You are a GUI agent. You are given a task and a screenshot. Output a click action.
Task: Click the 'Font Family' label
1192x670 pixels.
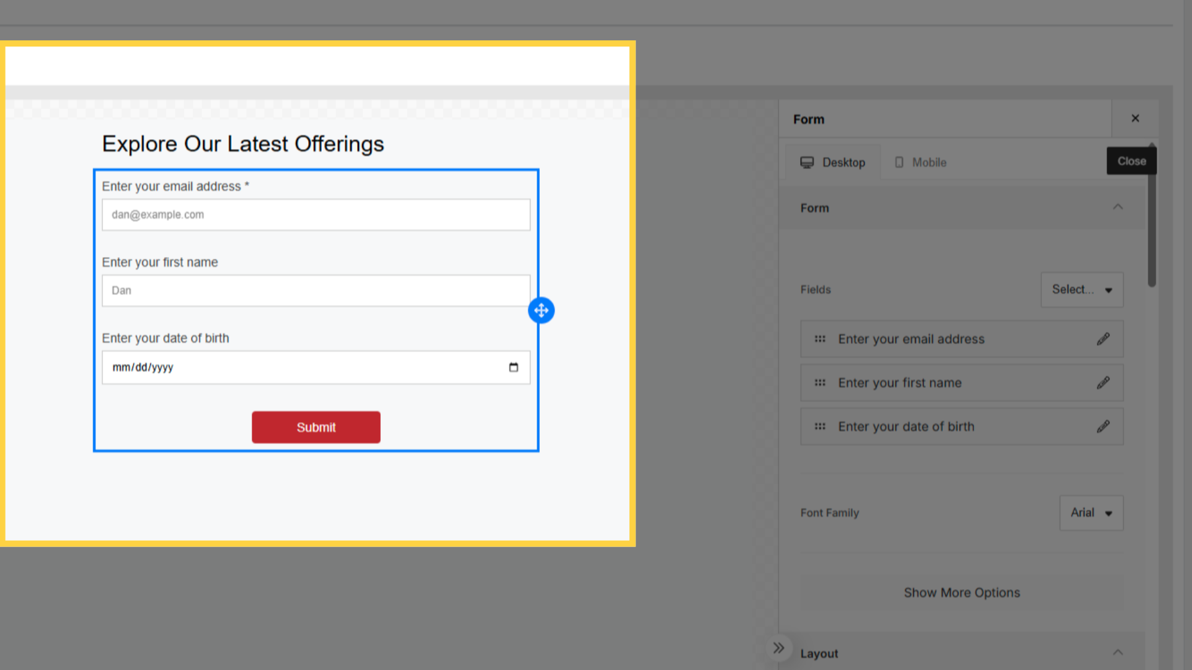829,513
